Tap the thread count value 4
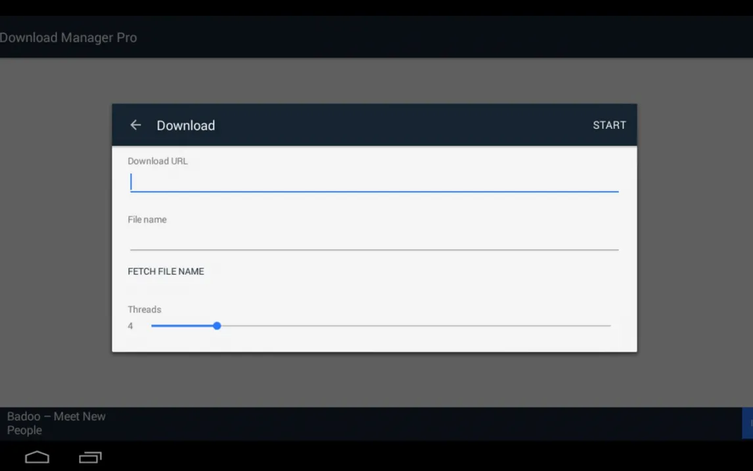753x471 pixels. pyautogui.click(x=130, y=326)
